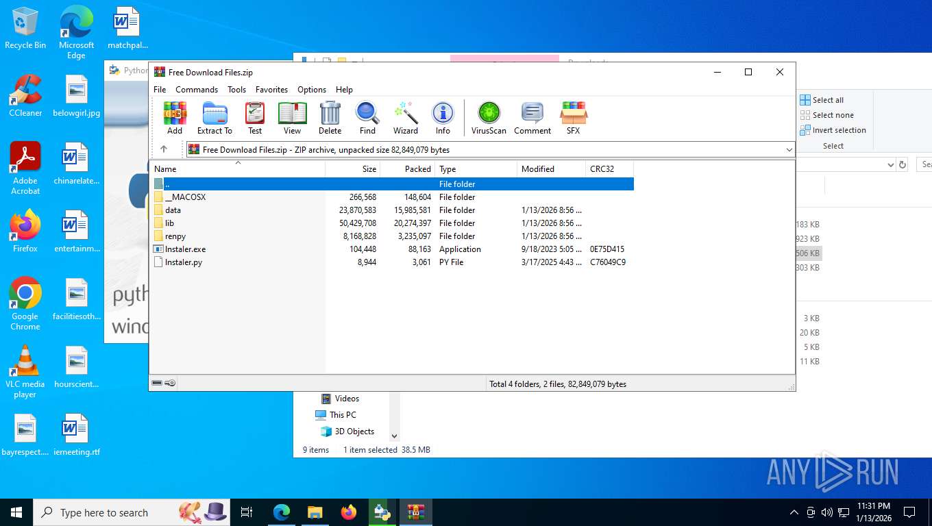Open the Windows Start menu
This screenshot has width=932, height=526.
16,512
